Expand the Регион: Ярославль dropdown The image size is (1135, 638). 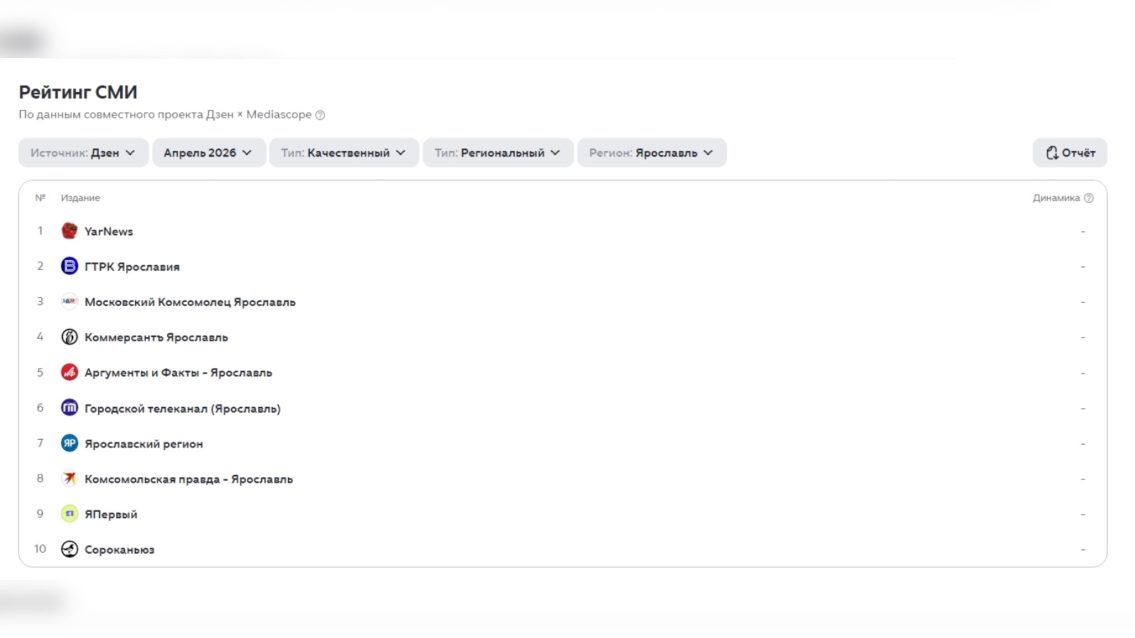(x=652, y=153)
